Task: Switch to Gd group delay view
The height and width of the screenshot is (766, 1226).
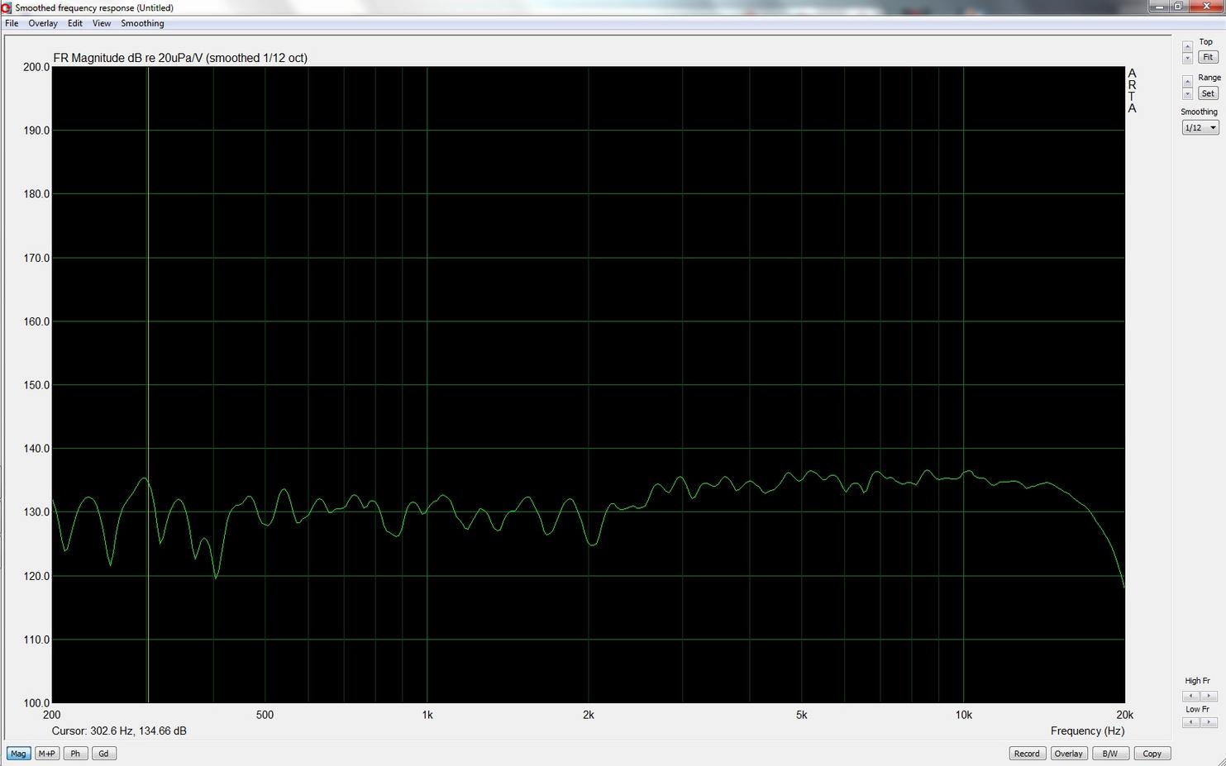Action: [x=103, y=754]
